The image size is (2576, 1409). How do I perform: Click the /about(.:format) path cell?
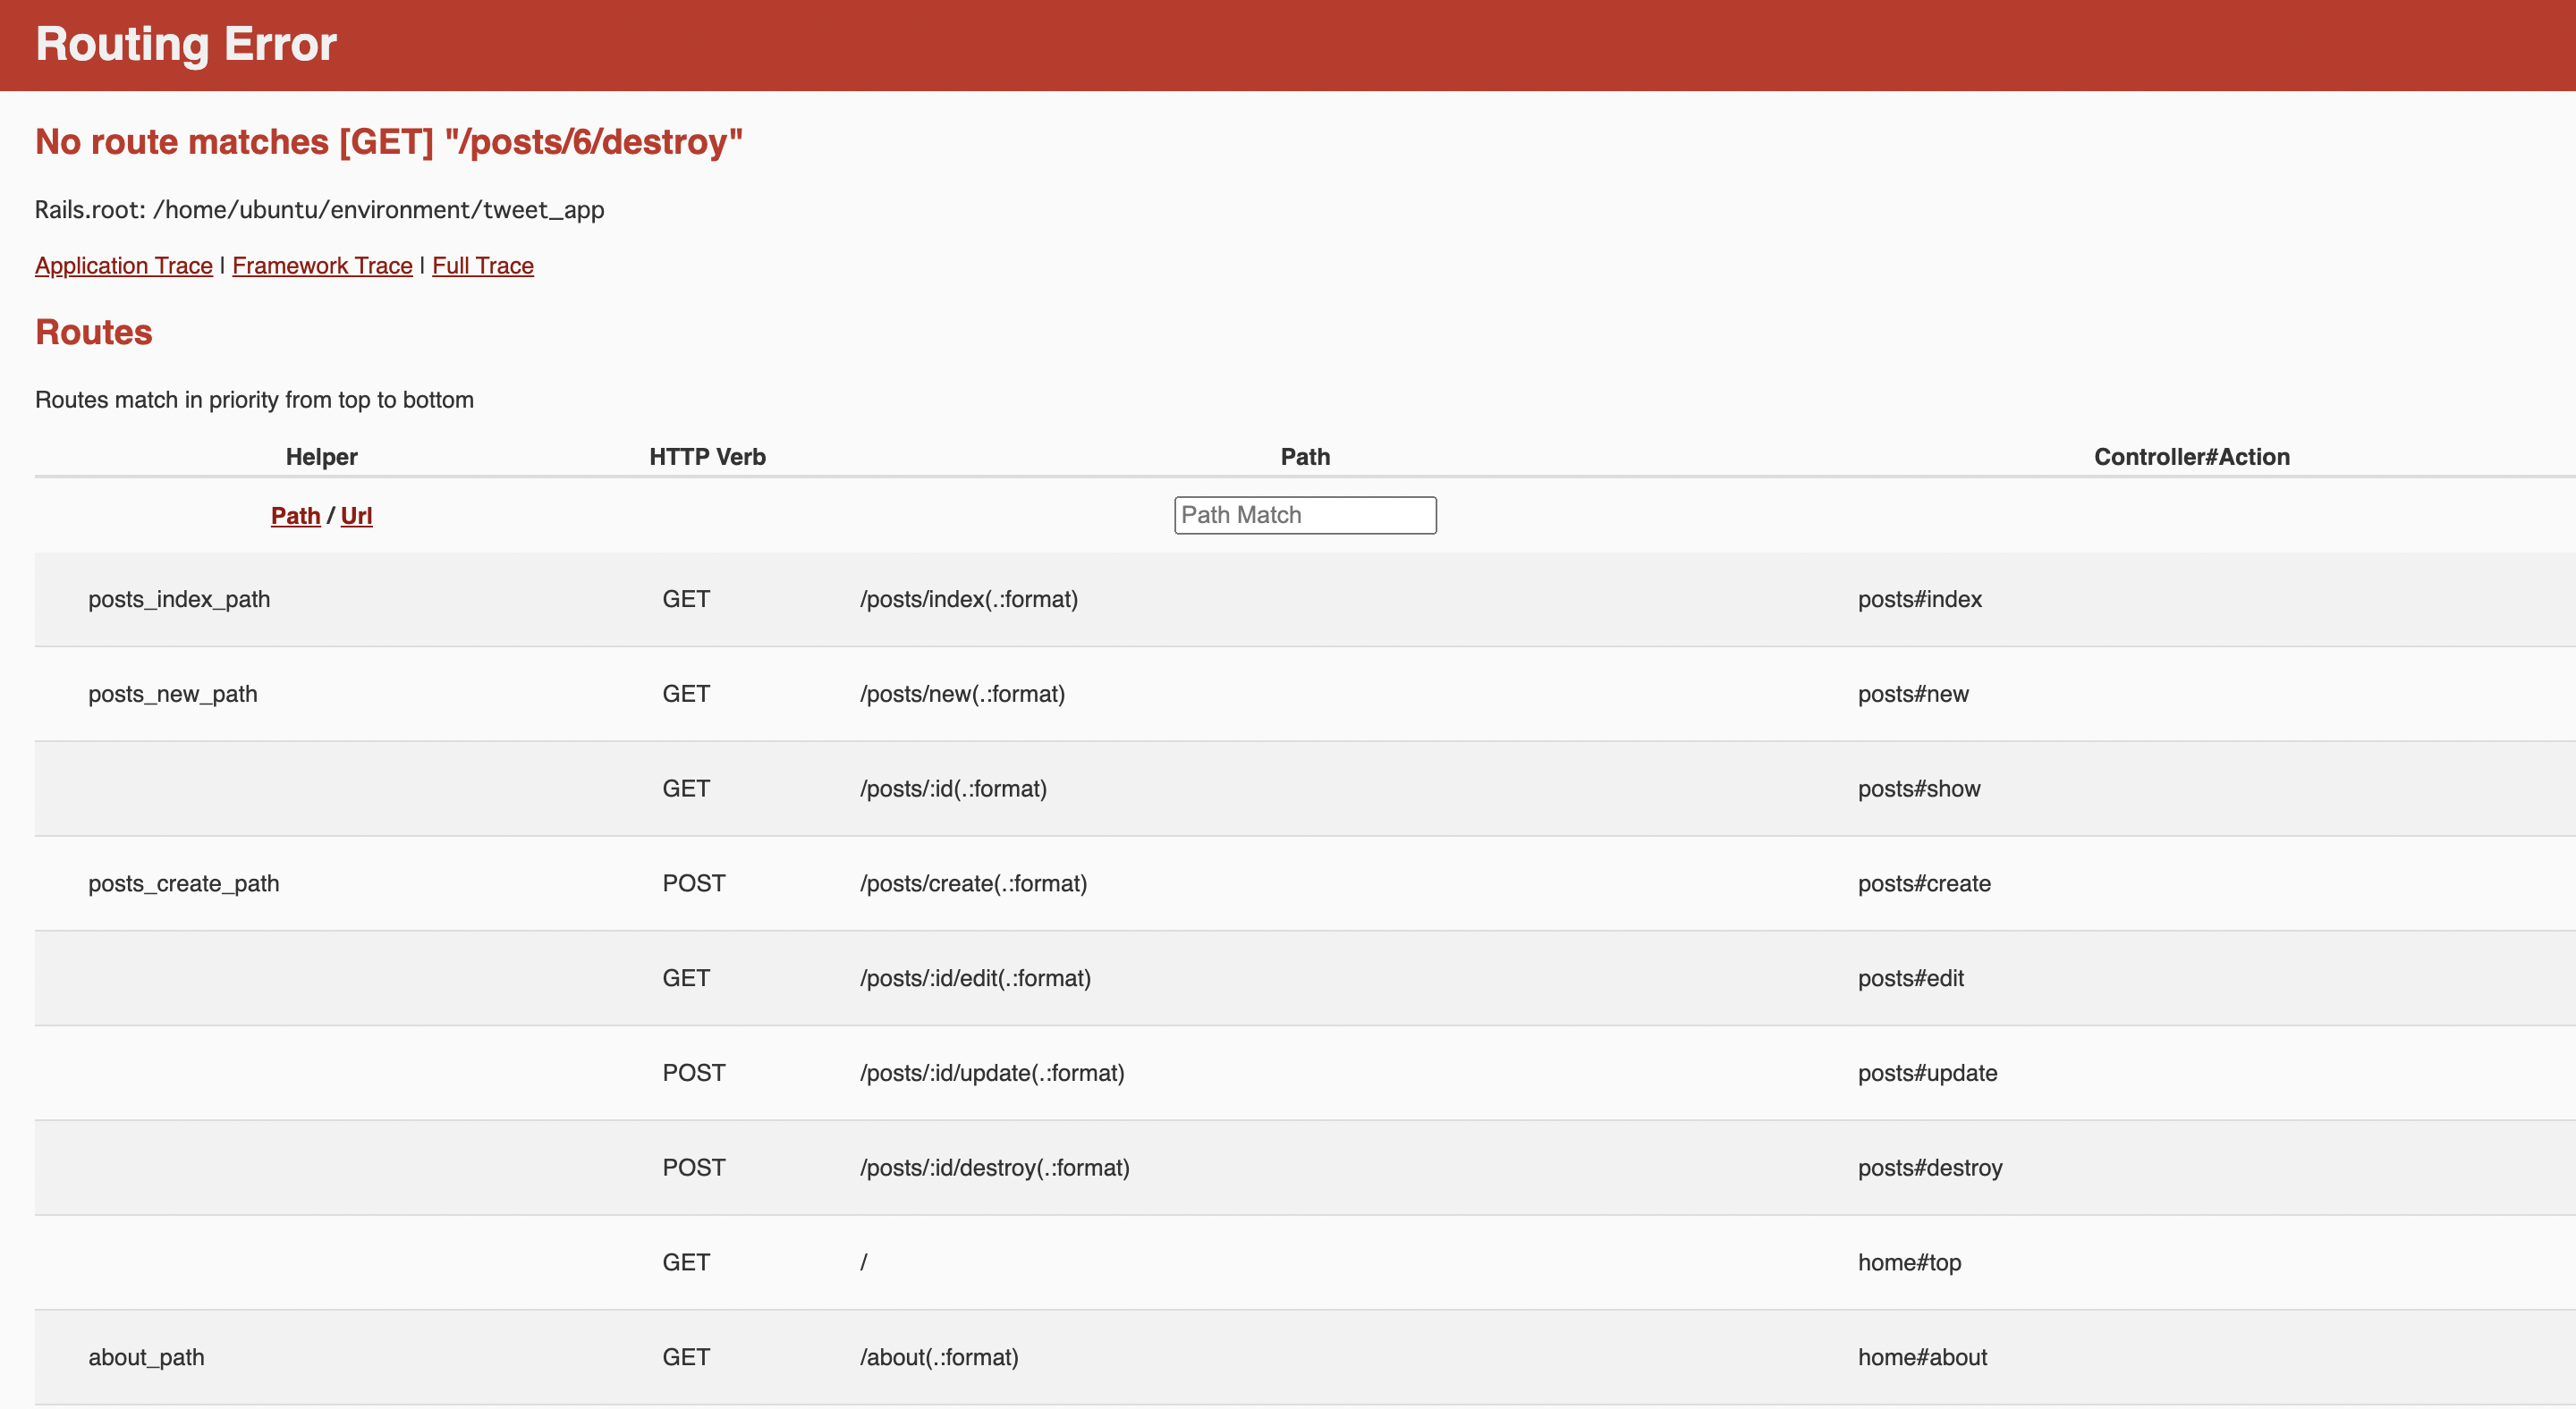point(939,1357)
